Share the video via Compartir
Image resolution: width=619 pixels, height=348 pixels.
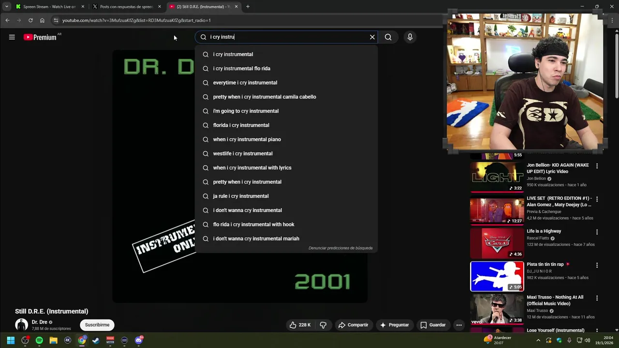(354, 325)
